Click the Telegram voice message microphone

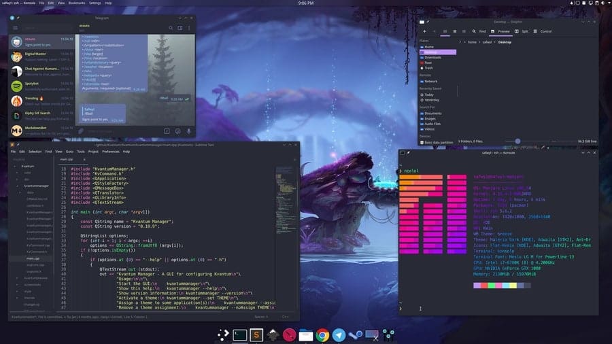pos(188,131)
